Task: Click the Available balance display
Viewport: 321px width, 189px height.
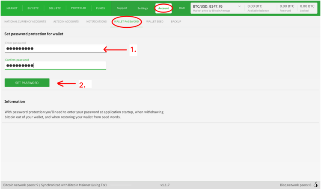Action: click(259, 8)
